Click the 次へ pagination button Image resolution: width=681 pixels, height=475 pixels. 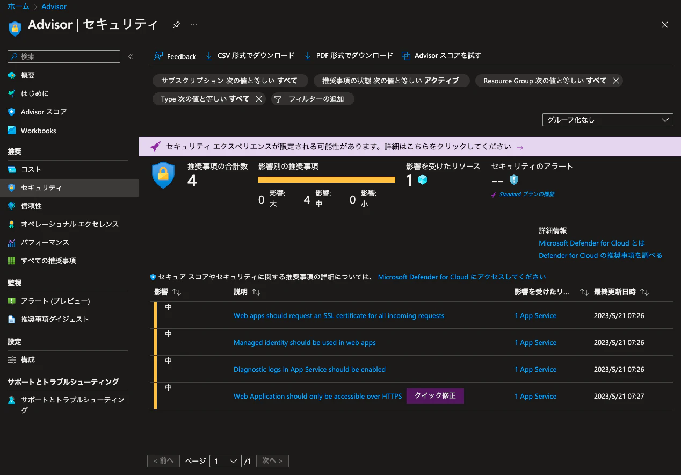(272, 461)
